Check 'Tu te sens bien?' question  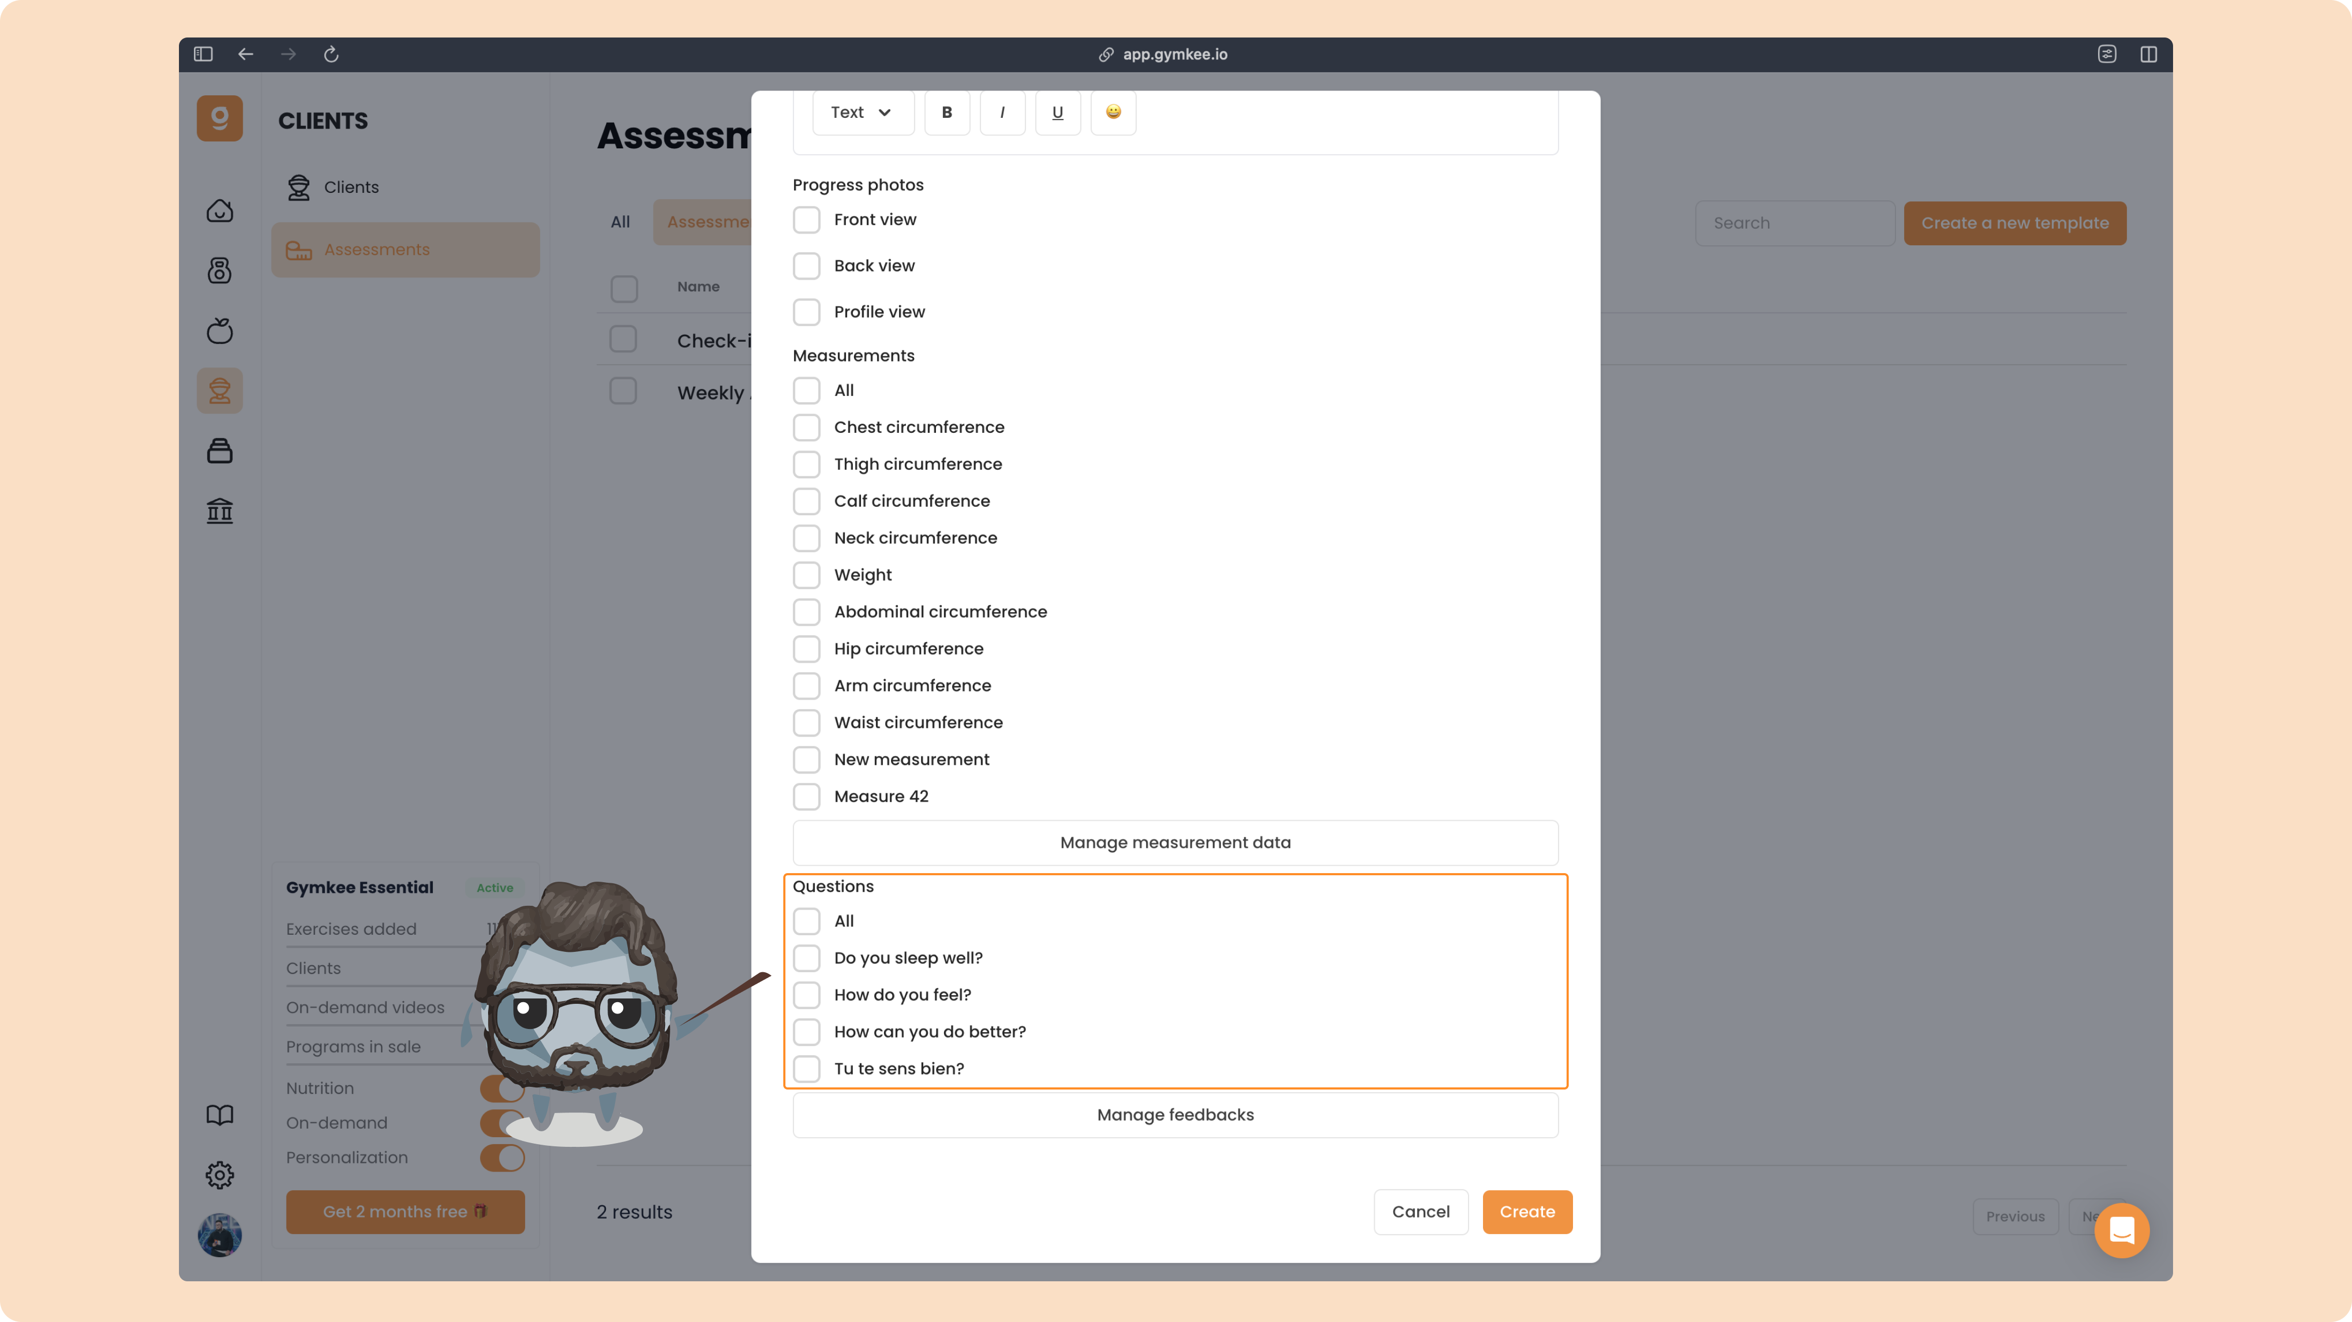tap(806, 1069)
